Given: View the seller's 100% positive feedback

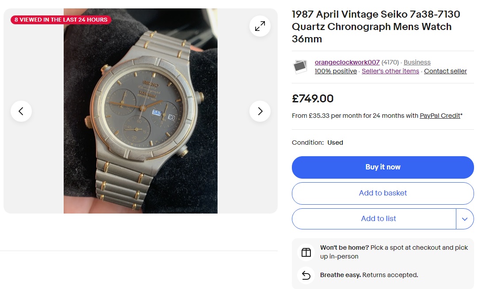Looking at the screenshot, I should 336,71.
